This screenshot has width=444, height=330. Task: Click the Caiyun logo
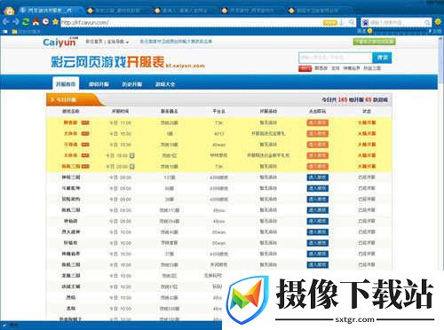click(x=60, y=43)
